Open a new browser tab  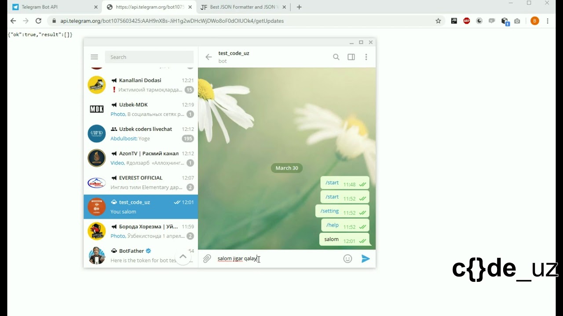click(299, 7)
